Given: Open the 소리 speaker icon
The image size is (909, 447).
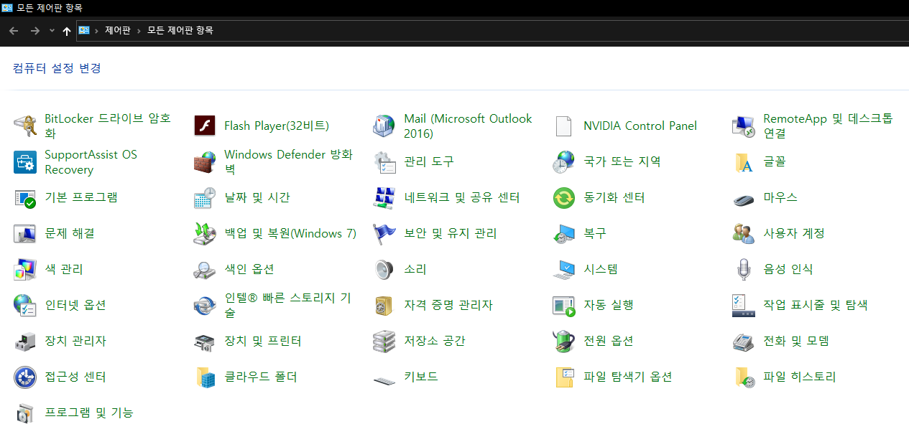Looking at the screenshot, I should [384, 270].
